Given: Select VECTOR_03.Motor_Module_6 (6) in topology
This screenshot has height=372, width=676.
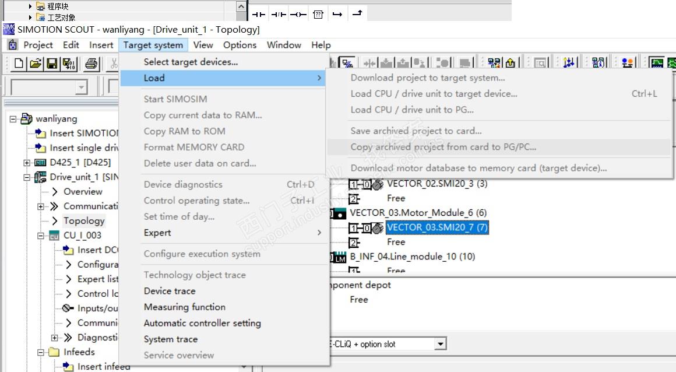Looking at the screenshot, I should click(x=418, y=213).
